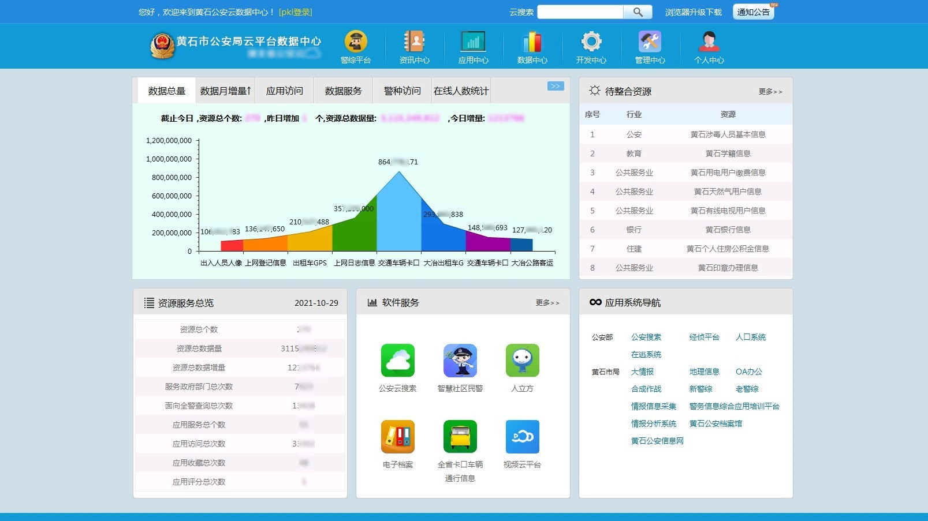928x521 pixels.
Task: Open the 通知公告 button
Action: pyautogui.click(x=753, y=12)
